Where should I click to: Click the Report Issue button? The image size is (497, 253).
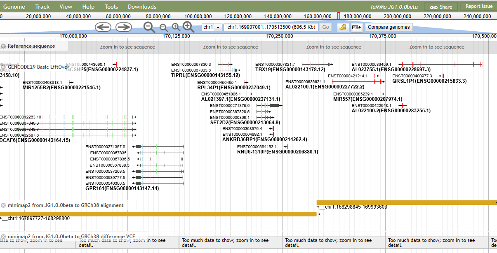[479, 6]
